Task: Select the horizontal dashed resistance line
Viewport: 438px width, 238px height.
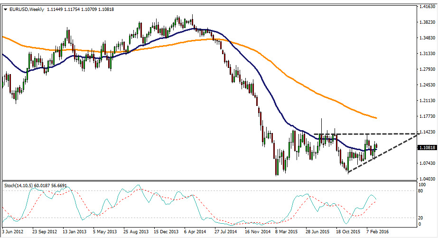Action: (370, 134)
